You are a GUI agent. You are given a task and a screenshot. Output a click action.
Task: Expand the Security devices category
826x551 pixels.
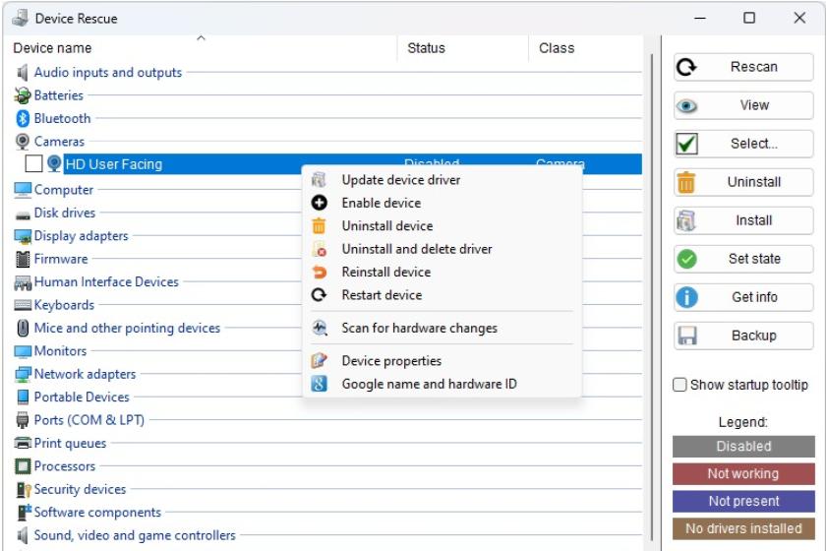pos(80,489)
